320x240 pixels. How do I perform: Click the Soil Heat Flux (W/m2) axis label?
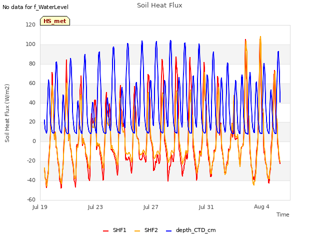point(7,113)
